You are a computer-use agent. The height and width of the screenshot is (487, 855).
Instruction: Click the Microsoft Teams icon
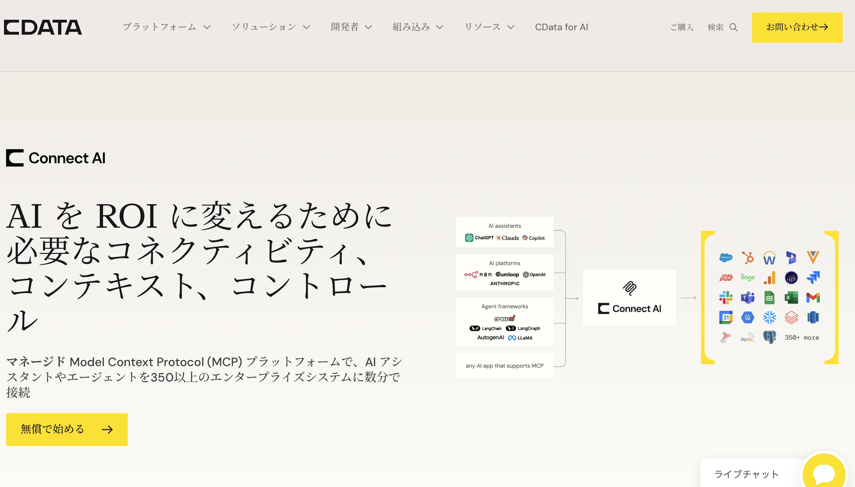click(748, 298)
